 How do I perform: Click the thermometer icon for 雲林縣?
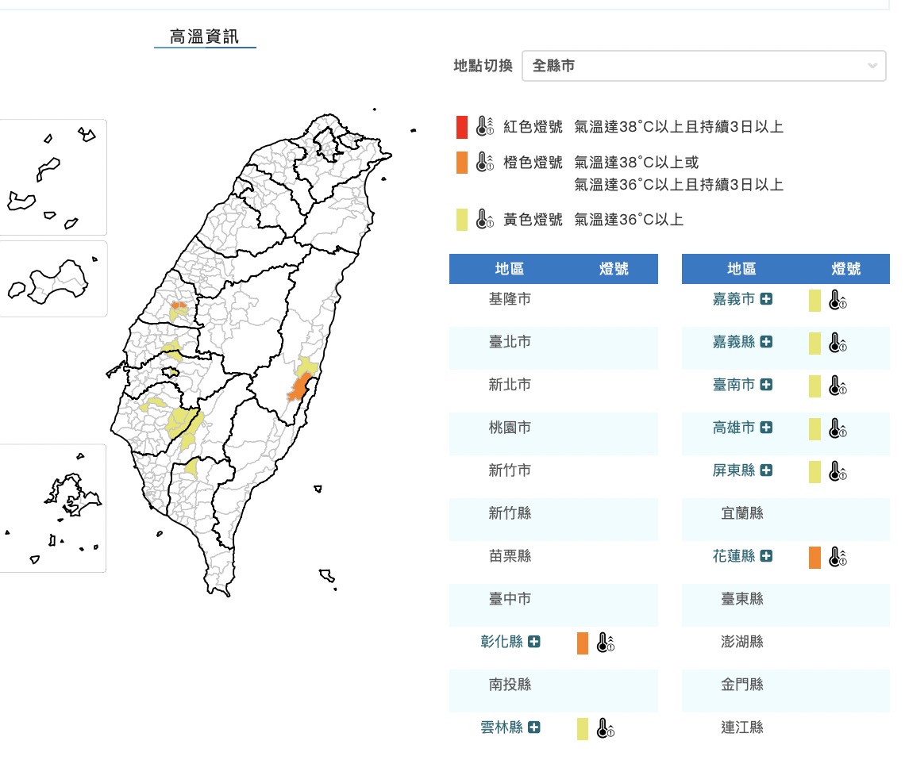pos(606,728)
